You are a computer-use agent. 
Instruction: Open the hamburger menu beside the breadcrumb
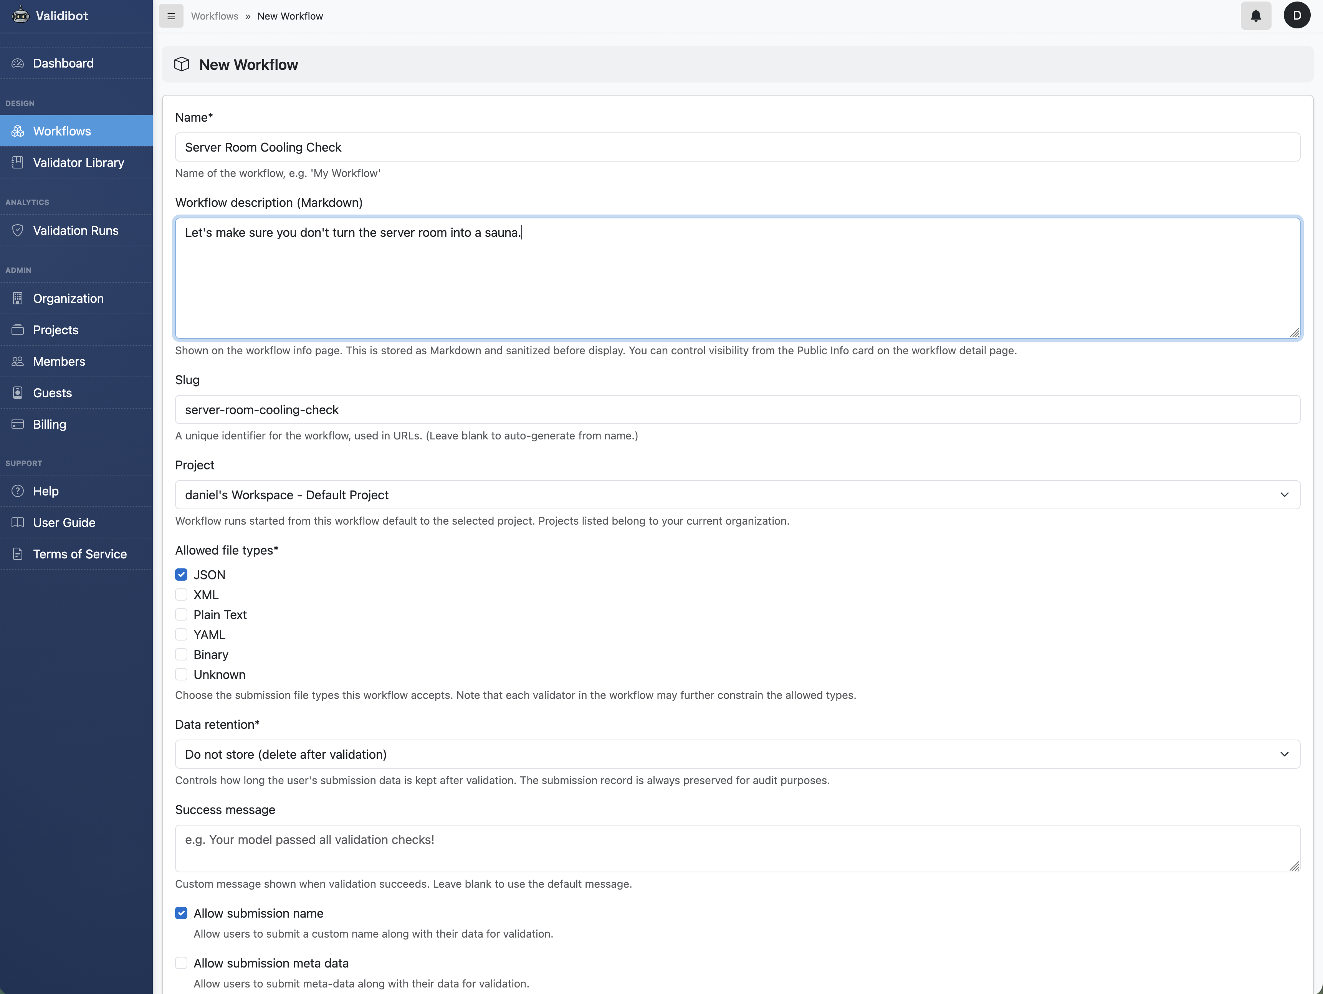pyautogui.click(x=171, y=15)
